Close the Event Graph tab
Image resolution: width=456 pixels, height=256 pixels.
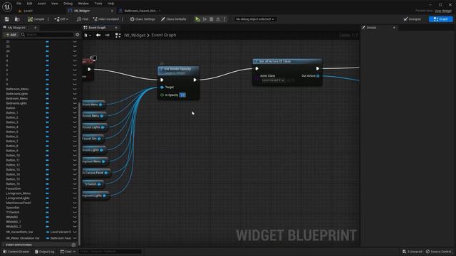pos(116,28)
